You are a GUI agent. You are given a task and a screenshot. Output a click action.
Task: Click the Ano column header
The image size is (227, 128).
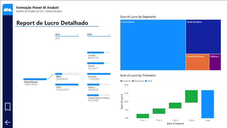(x=57, y=34)
